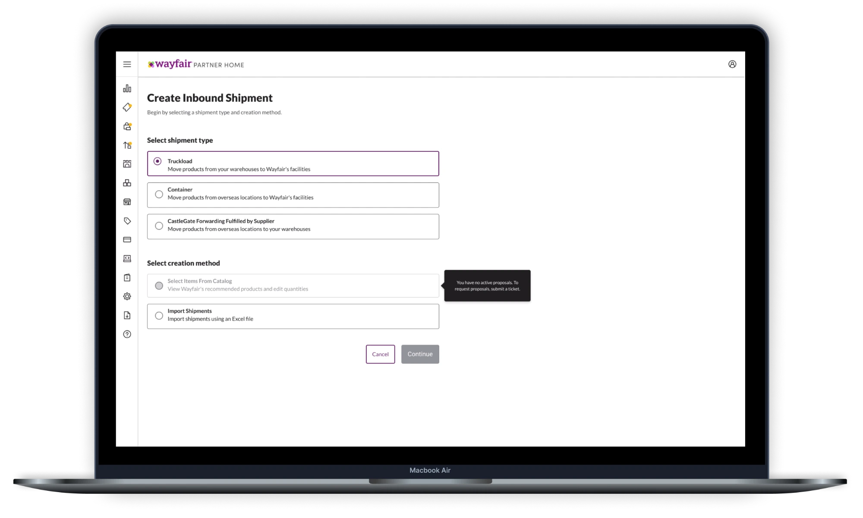Screen dimensions: 863x518
Task: Open the stacked boxes inventory icon
Action: (127, 183)
